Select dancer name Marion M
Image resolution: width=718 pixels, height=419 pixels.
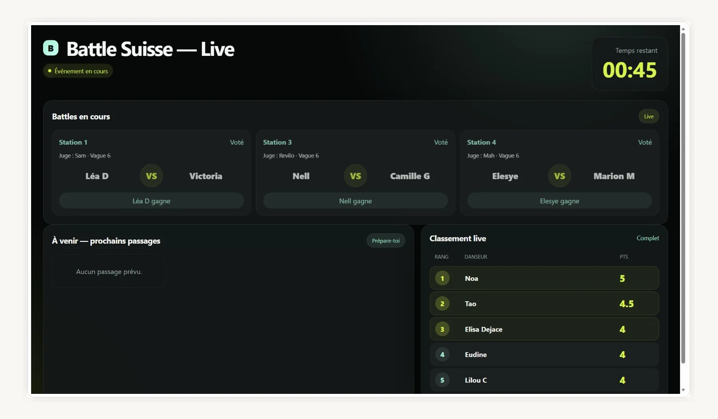(x=614, y=176)
